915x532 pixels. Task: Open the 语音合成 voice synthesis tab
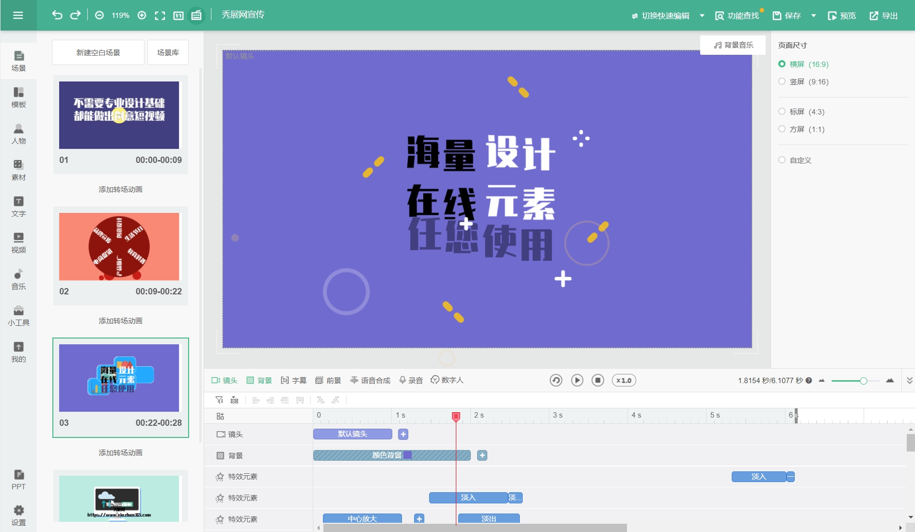click(x=370, y=380)
